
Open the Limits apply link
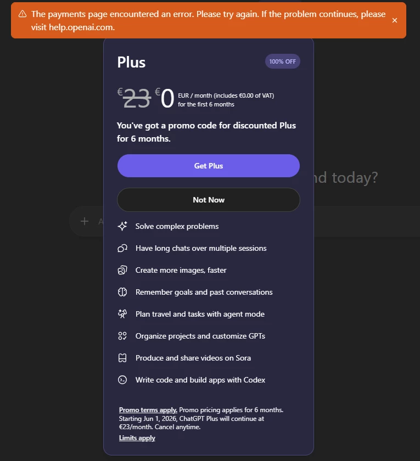pos(137,438)
